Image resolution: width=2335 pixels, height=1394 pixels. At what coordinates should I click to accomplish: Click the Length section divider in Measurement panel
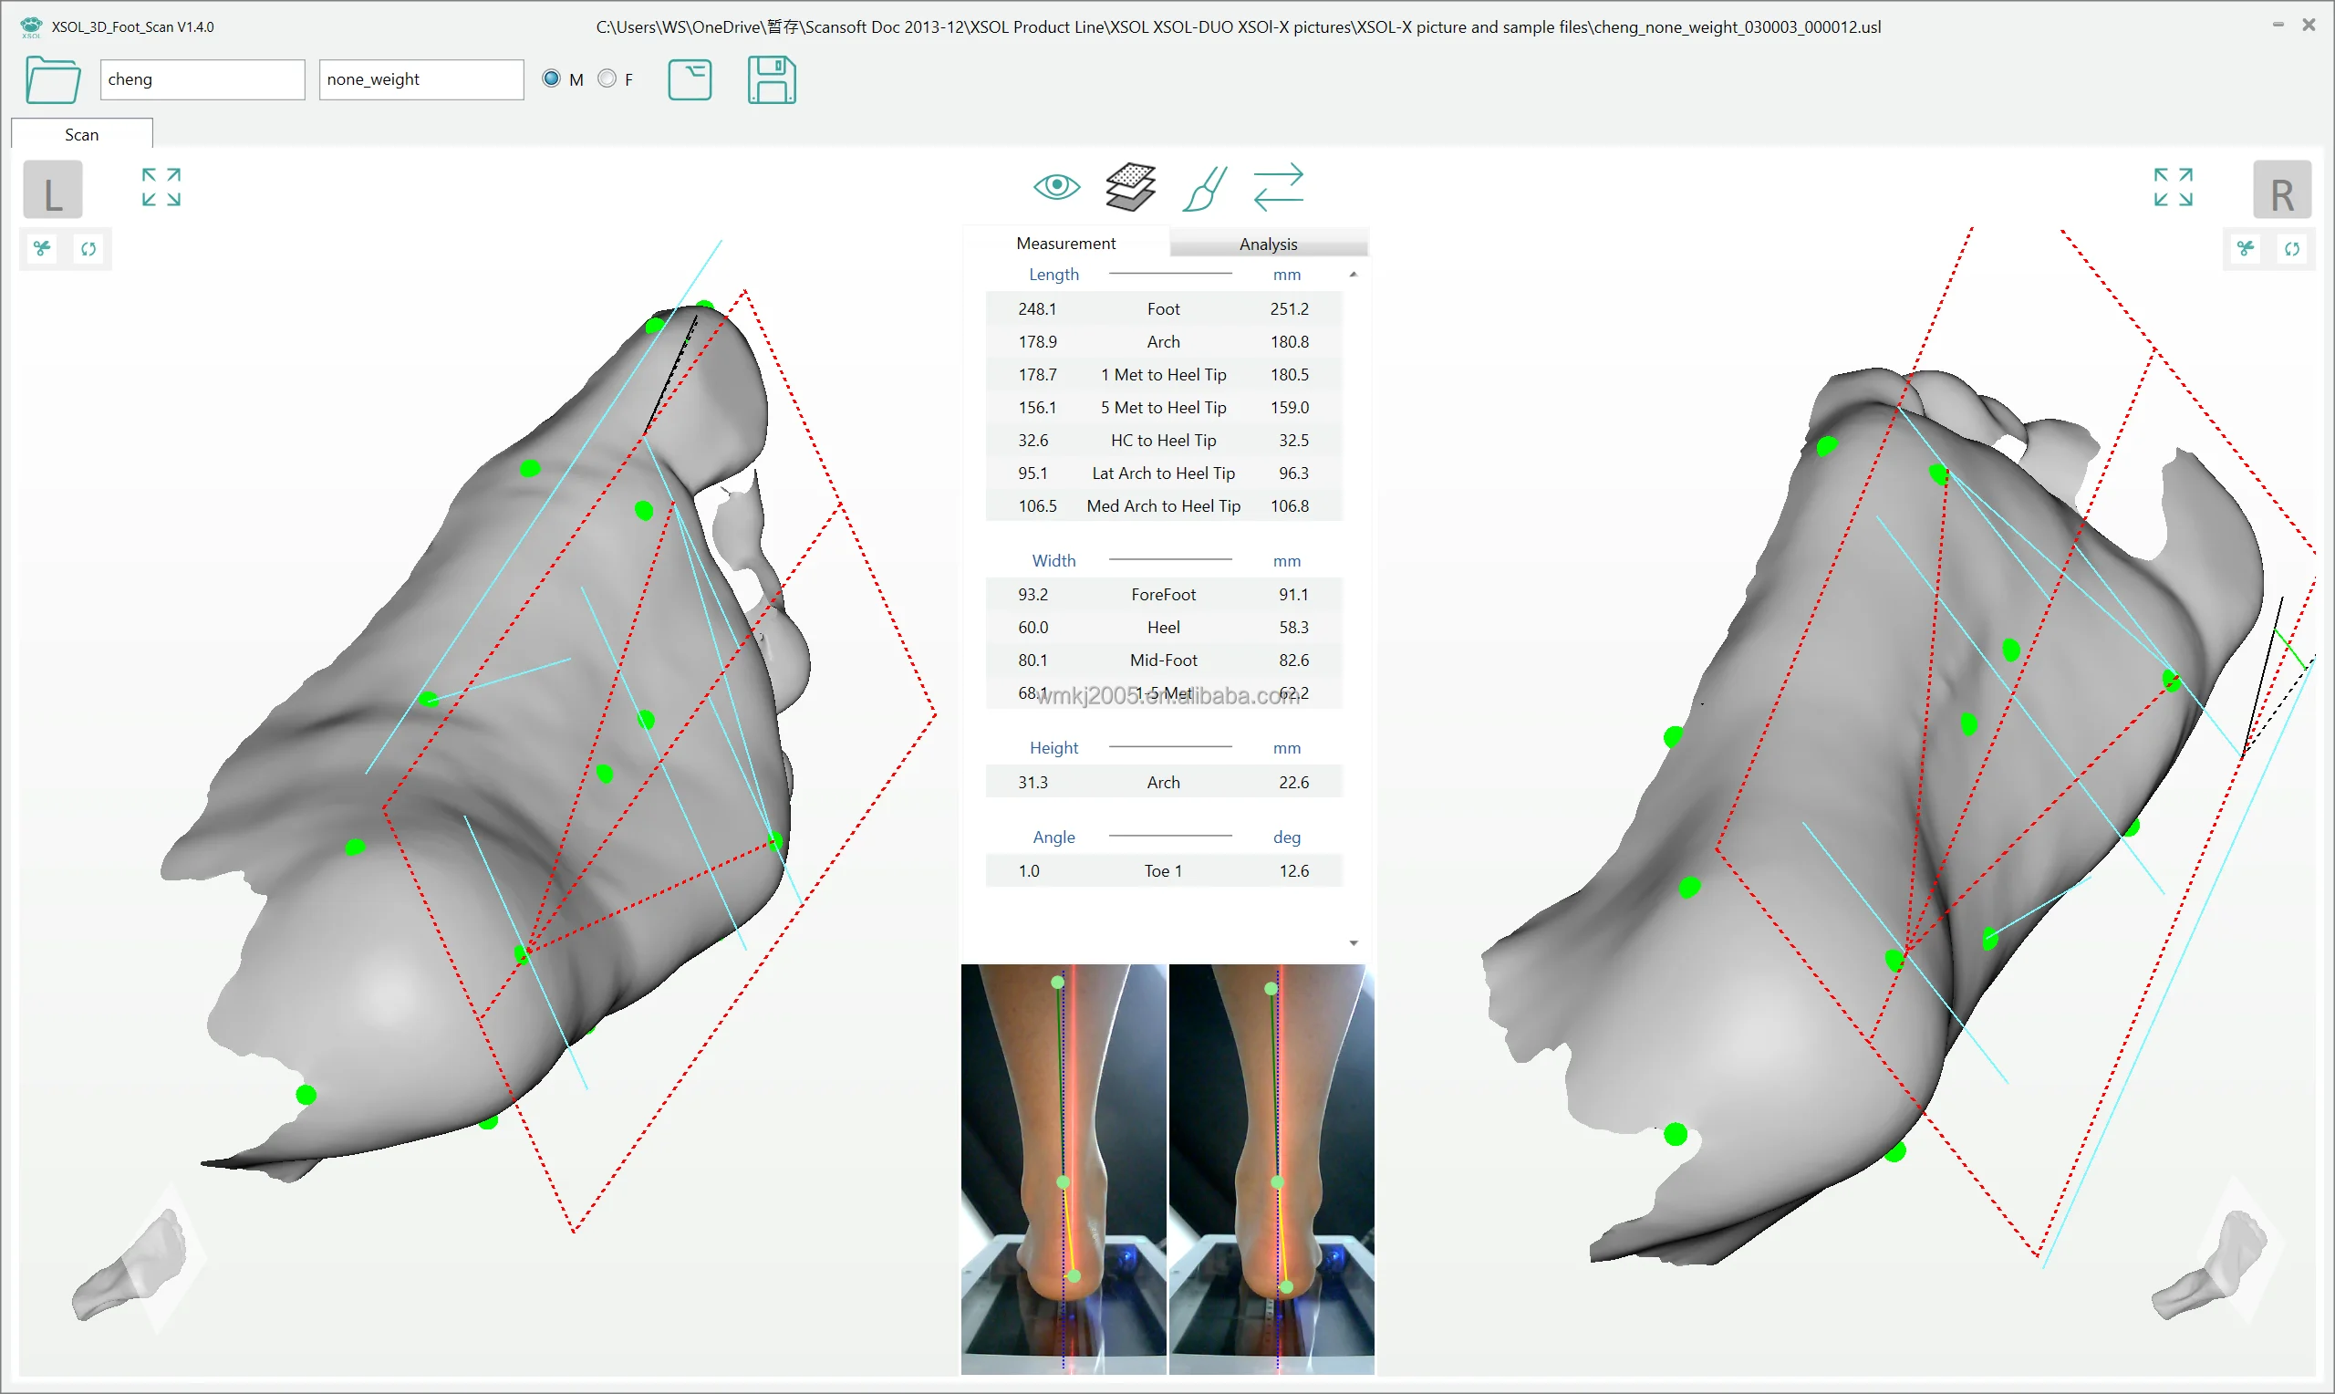(1170, 274)
